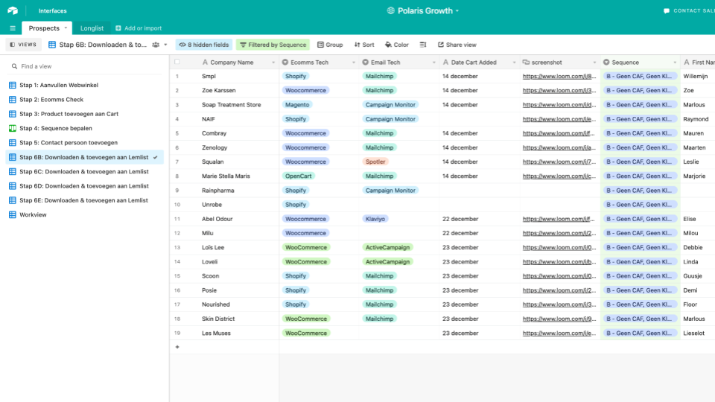Open the Sort options

tap(364, 45)
